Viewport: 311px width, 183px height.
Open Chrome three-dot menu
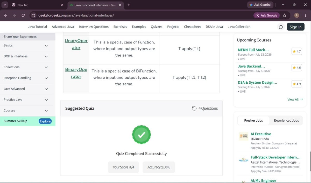(x=305, y=15)
